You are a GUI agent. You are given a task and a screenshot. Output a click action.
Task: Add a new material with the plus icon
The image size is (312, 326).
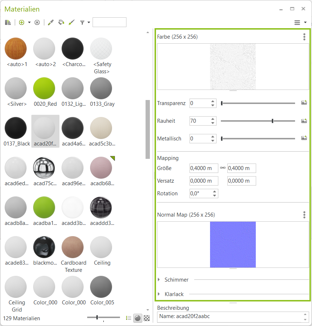[x=22, y=22]
